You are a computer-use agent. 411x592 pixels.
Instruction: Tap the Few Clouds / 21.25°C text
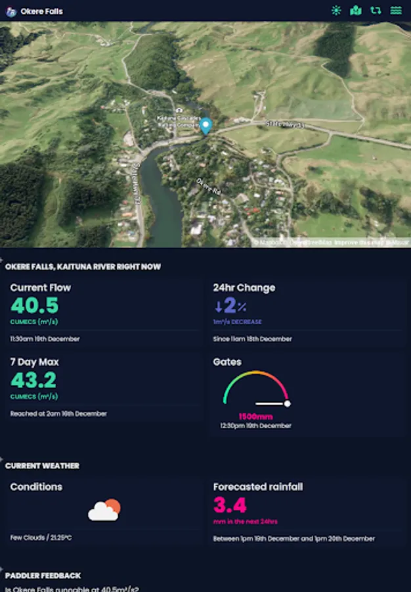[41, 537]
